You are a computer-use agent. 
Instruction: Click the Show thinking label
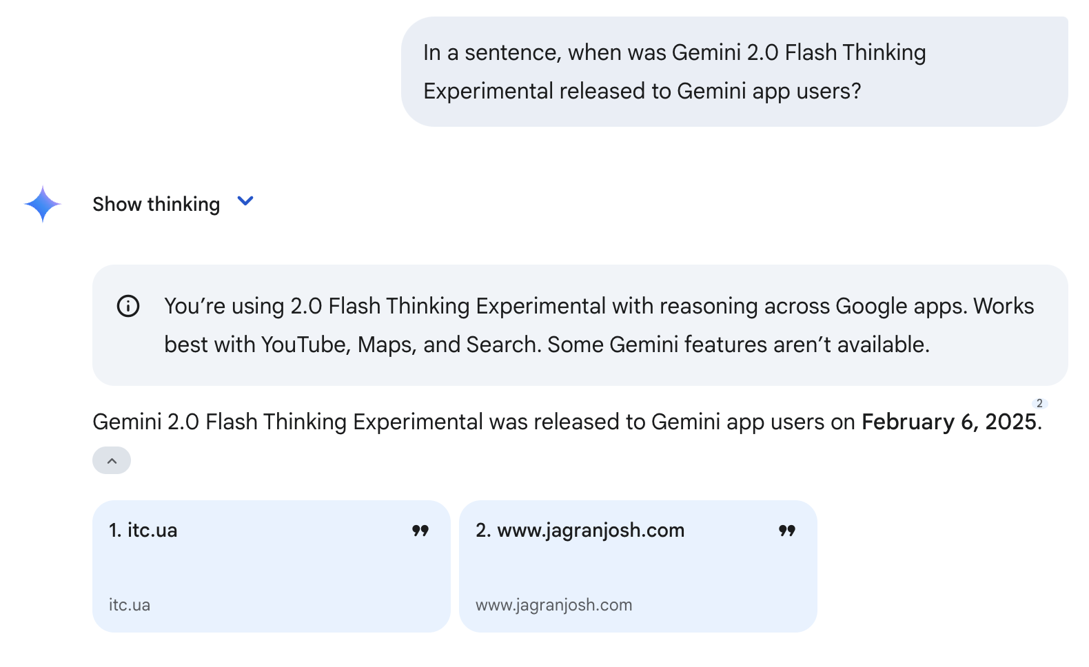click(156, 204)
